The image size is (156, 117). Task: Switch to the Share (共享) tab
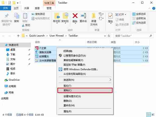[x=27, y=8]
